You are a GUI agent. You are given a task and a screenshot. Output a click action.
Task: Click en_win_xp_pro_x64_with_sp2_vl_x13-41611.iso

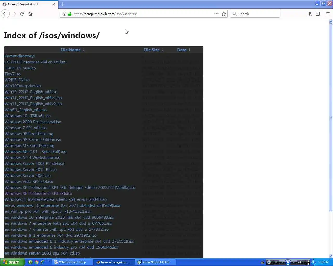[47, 211]
